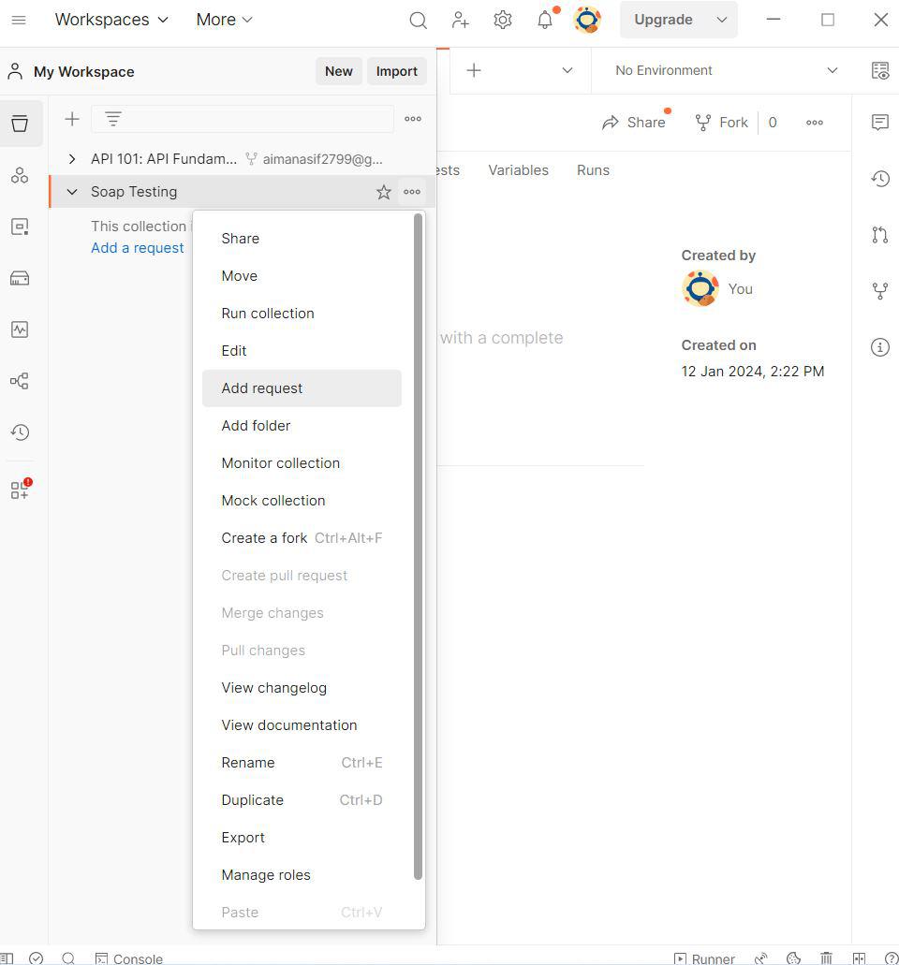
Task: Open the tab list chevron
Action: [x=567, y=70]
